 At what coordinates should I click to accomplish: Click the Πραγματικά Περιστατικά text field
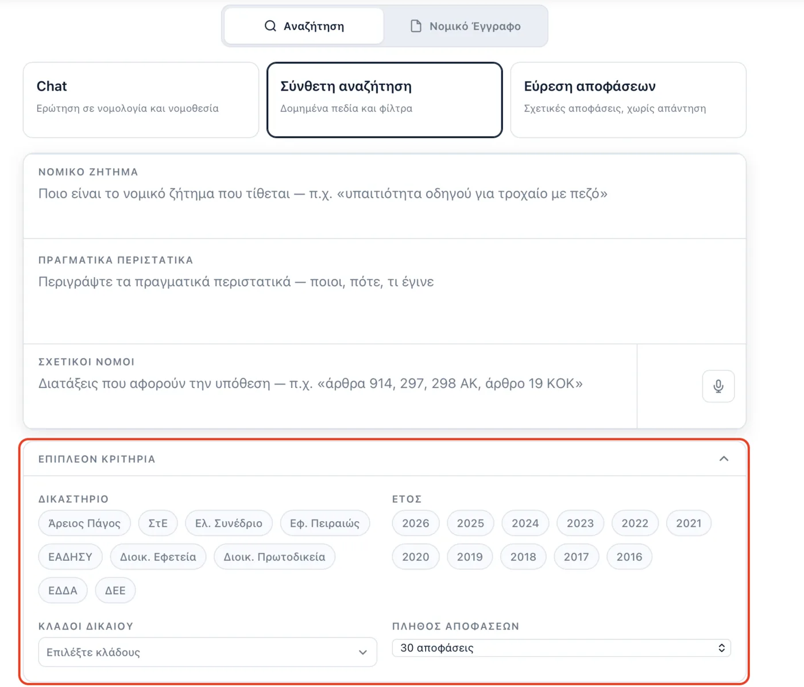point(385,291)
